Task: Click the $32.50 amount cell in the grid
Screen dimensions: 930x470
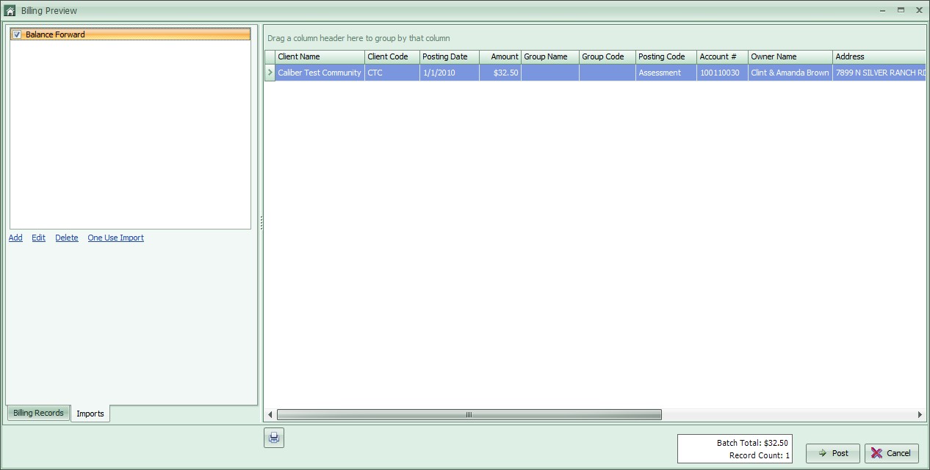Action: [x=500, y=73]
